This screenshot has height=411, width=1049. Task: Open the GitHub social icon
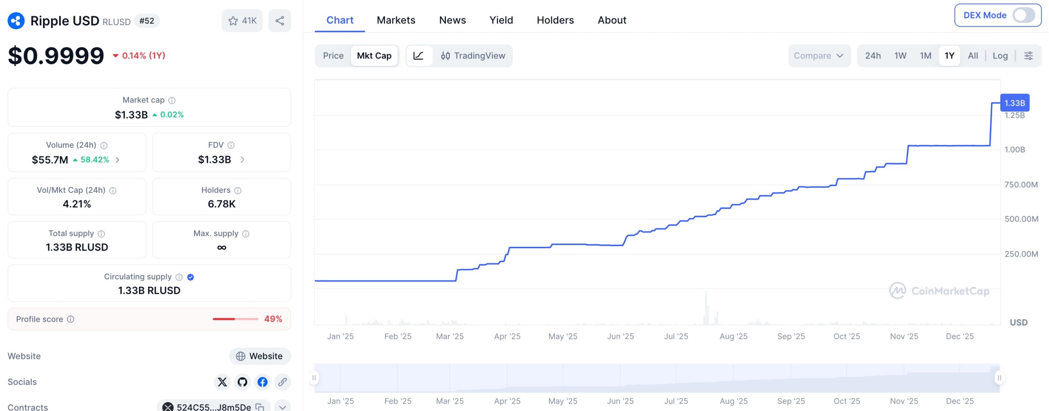(242, 382)
